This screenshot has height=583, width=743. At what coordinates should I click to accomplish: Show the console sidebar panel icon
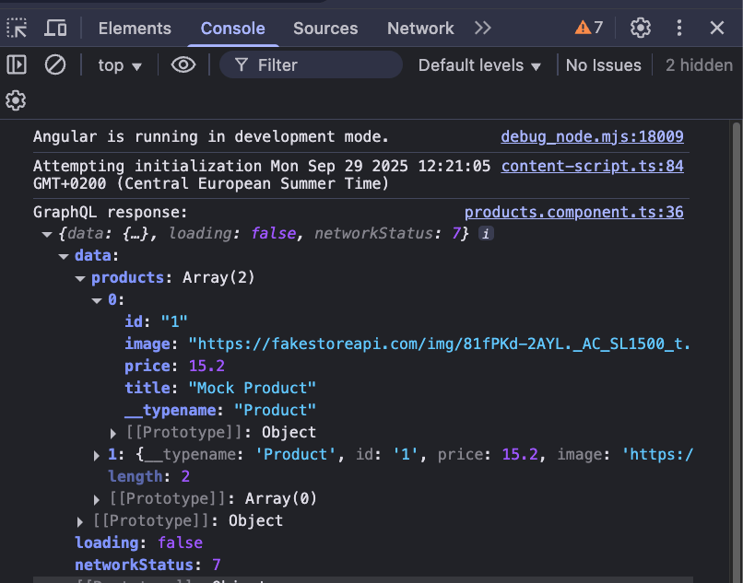(x=17, y=64)
